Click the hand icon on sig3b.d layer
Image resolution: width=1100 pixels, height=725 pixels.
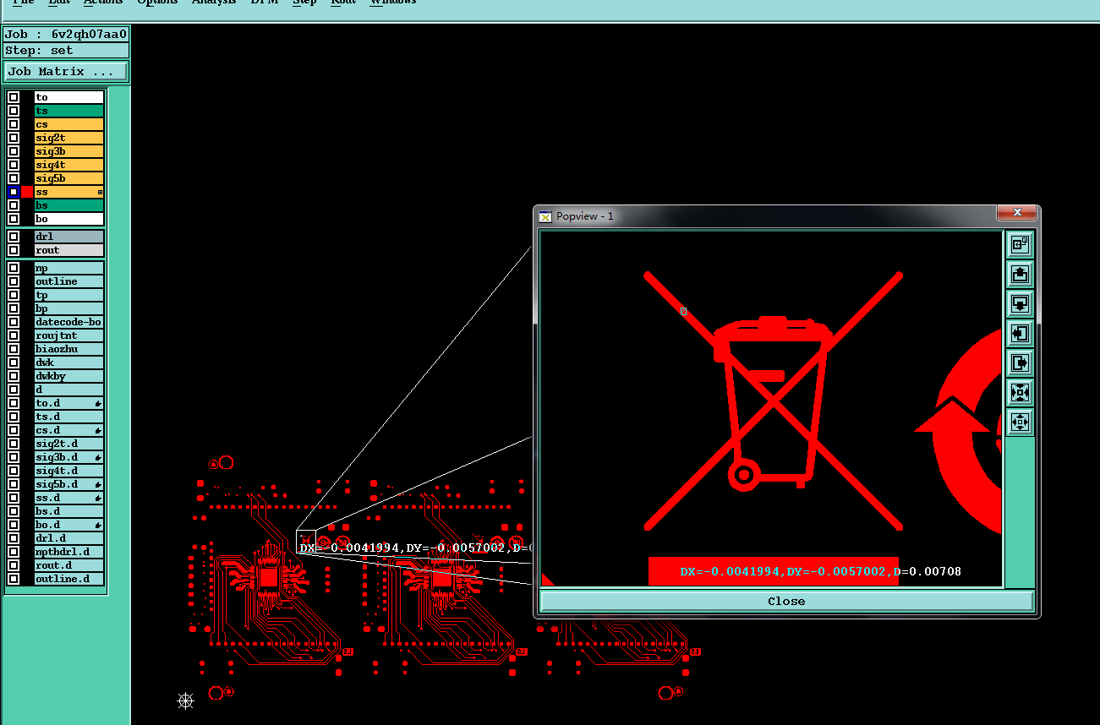[x=98, y=457]
